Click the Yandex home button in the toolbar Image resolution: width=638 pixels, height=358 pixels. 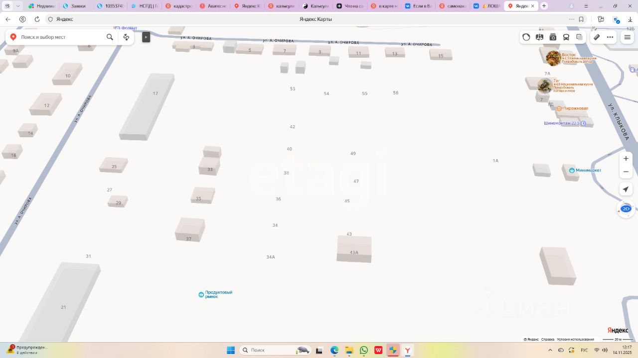pyautogui.click(x=22, y=19)
